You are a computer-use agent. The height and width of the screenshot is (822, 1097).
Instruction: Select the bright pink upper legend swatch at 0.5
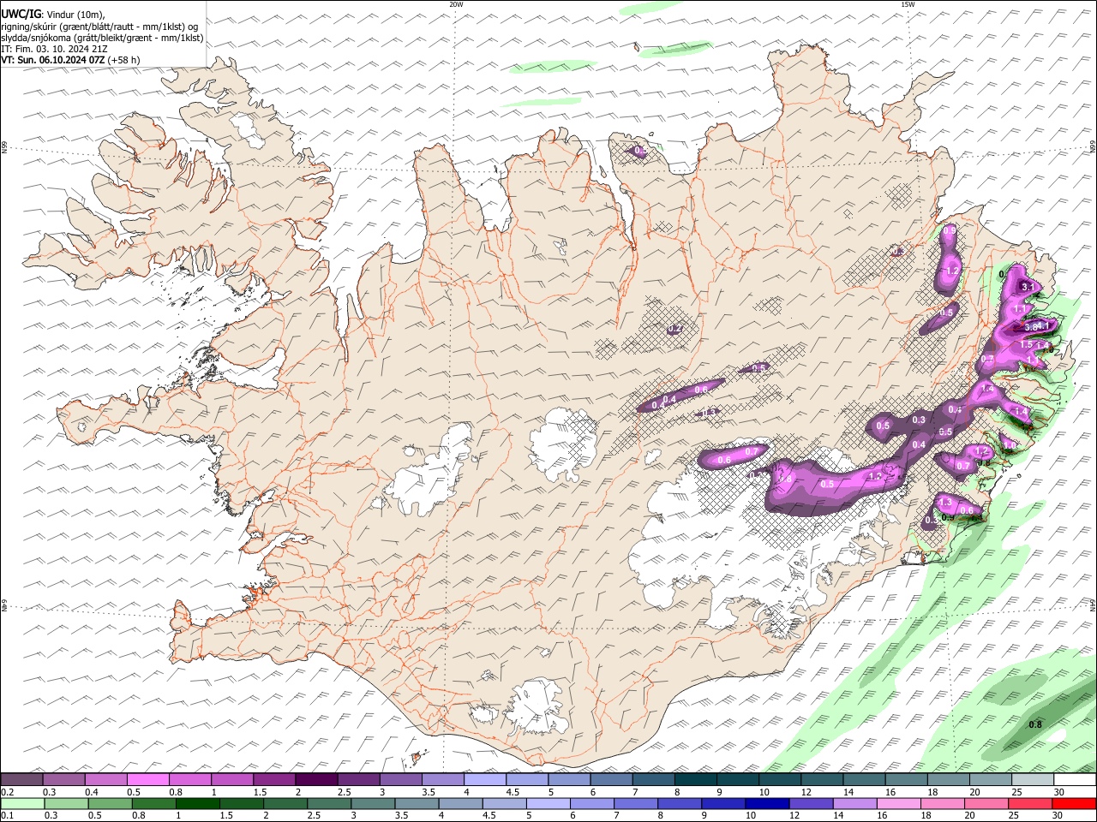147,779
